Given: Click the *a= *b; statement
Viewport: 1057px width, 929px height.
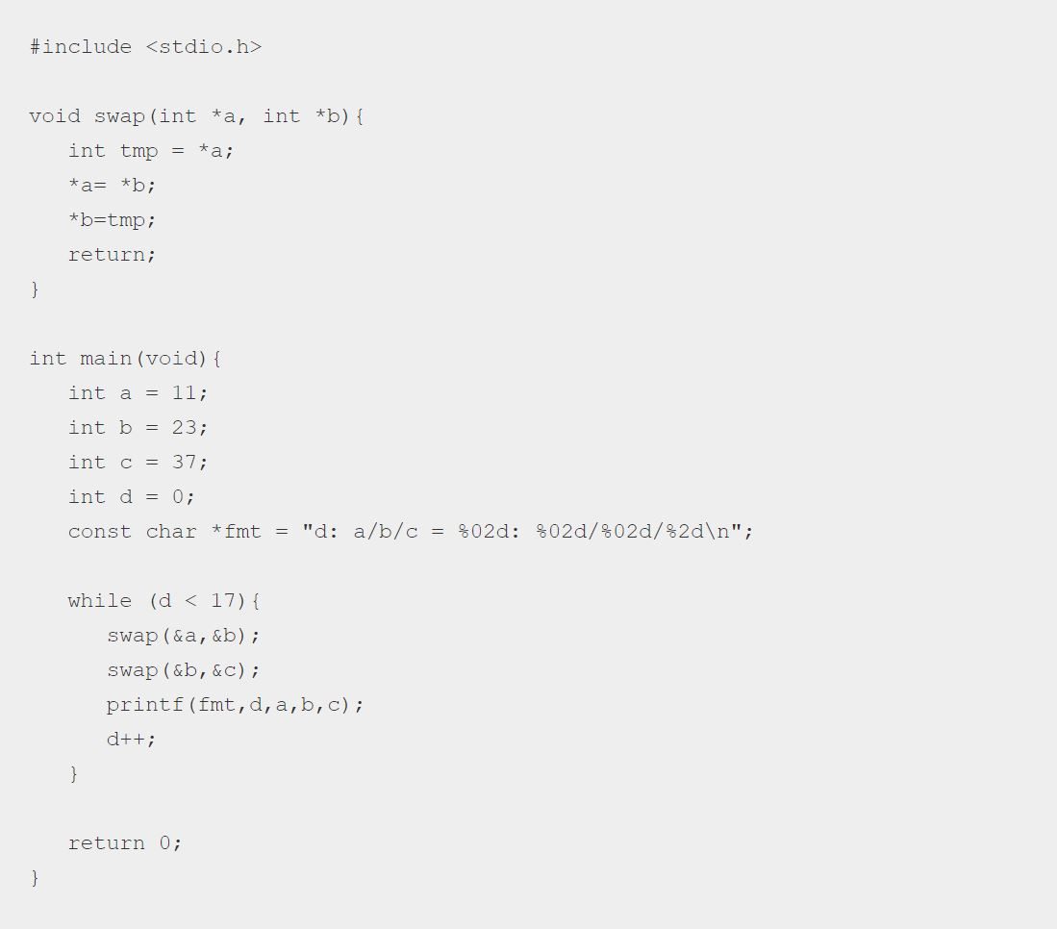Looking at the screenshot, I should (112, 186).
